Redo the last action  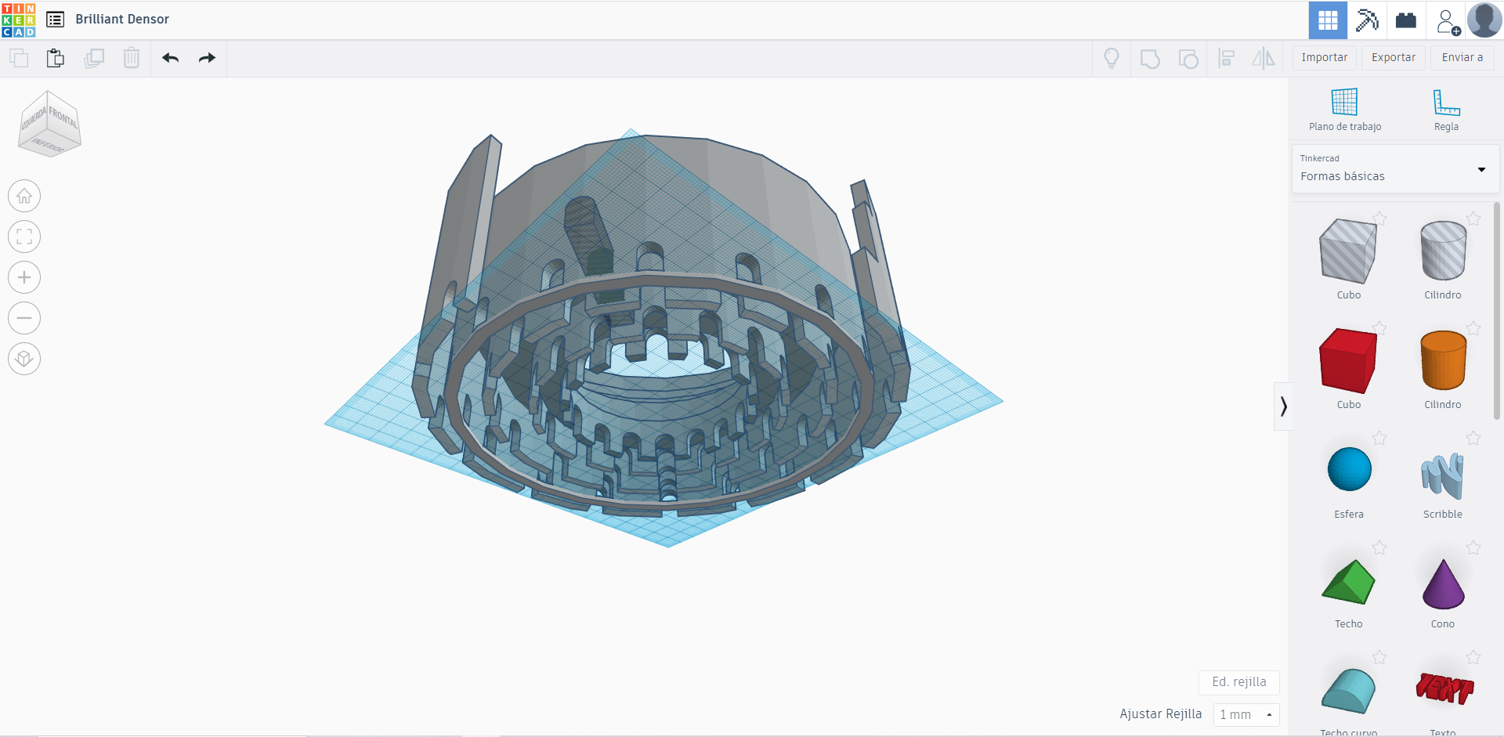(x=207, y=58)
